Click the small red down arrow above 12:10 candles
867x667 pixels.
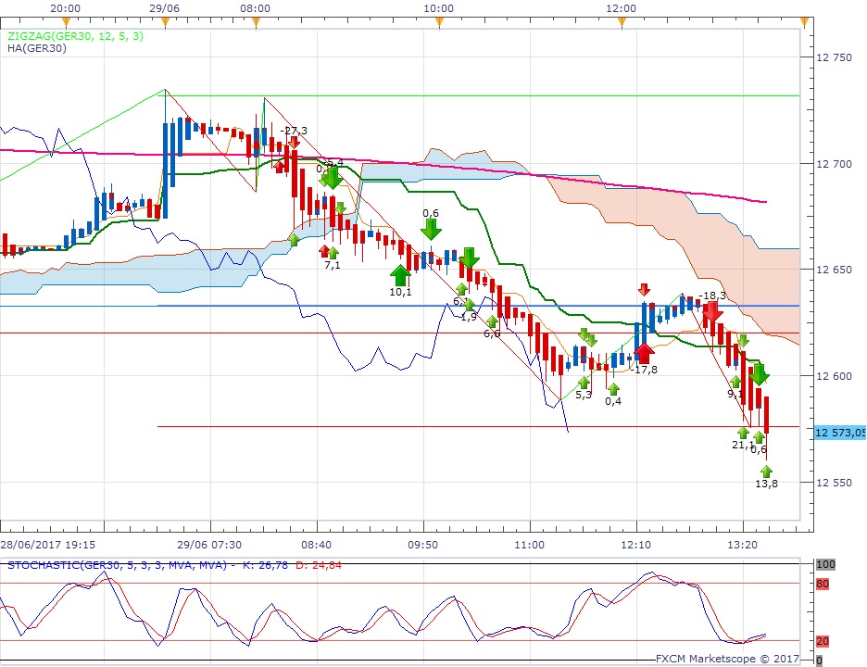(x=644, y=289)
